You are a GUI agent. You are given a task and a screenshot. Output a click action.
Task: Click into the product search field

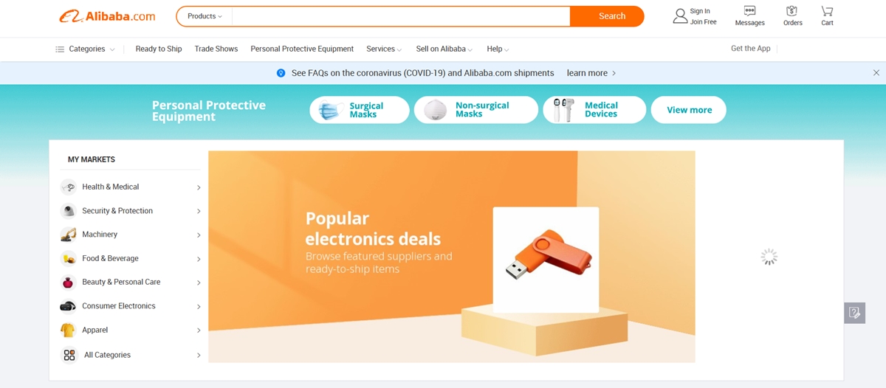(401, 16)
